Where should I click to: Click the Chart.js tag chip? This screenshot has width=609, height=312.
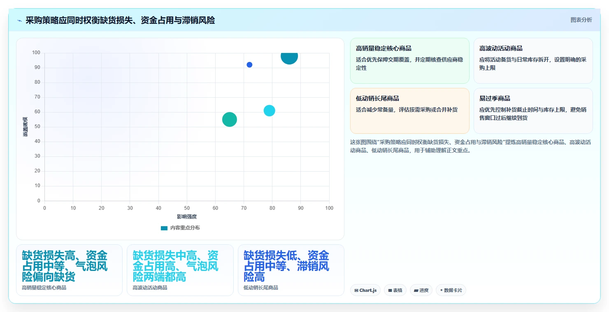(x=365, y=290)
